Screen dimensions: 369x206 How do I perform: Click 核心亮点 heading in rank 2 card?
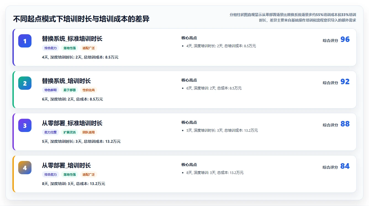(189, 80)
